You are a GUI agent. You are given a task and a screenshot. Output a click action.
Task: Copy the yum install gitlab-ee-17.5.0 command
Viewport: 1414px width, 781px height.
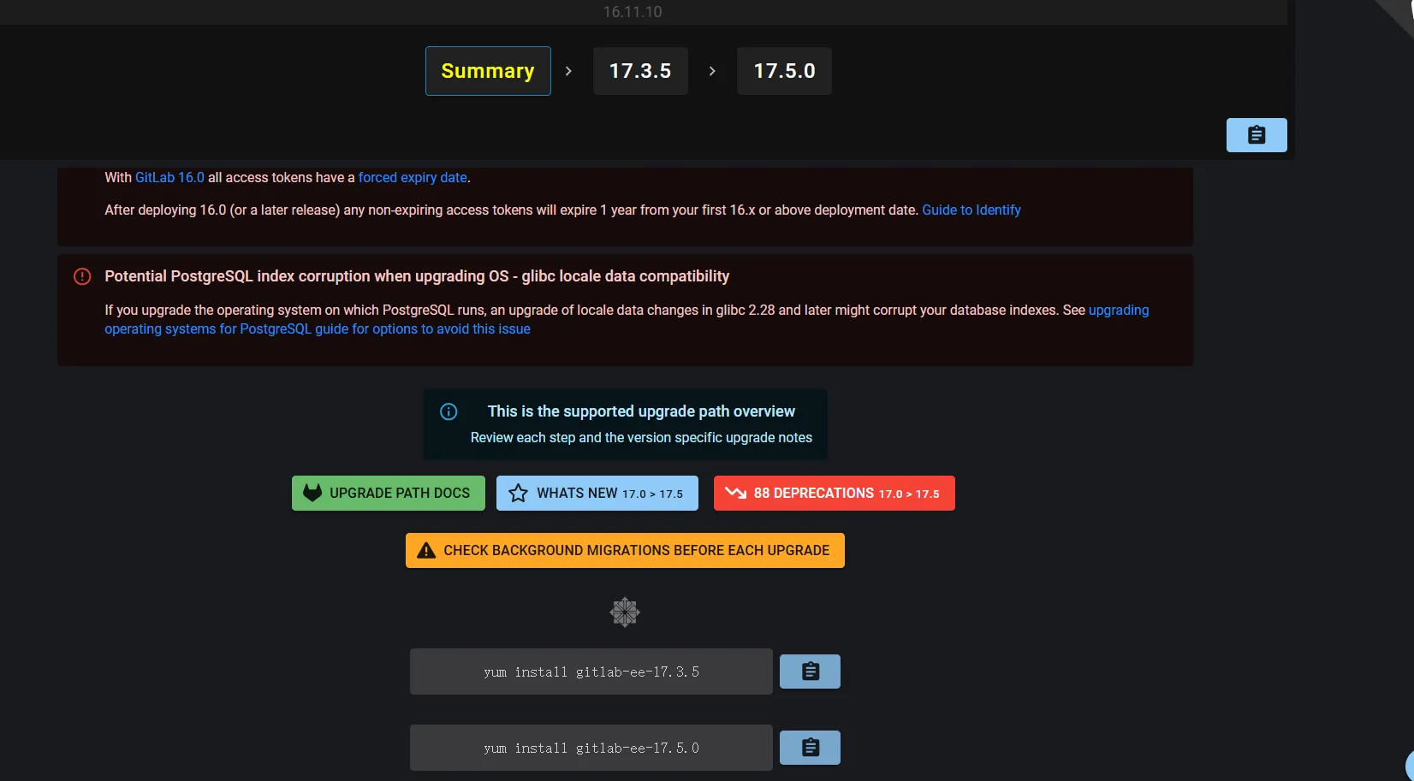tap(810, 748)
